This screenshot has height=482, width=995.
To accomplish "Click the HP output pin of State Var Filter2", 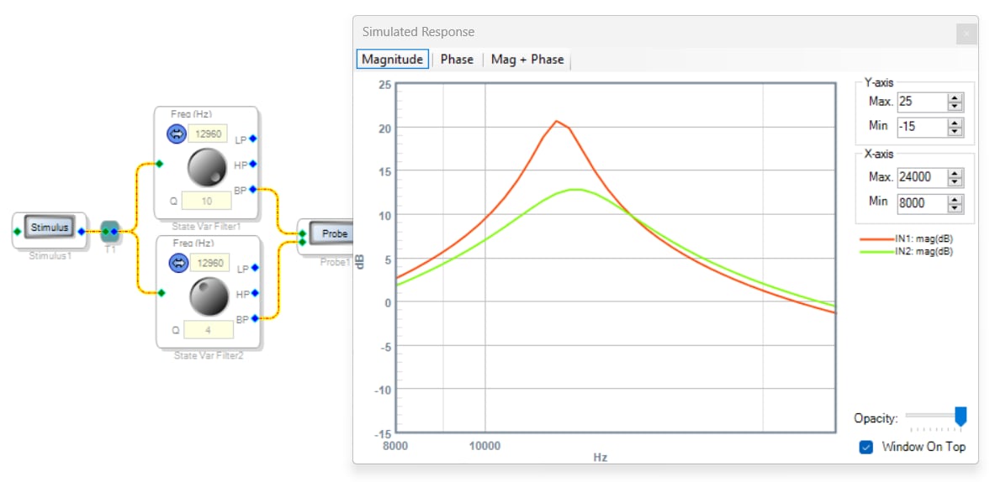I will pyautogui.click(x=255, y=293).
